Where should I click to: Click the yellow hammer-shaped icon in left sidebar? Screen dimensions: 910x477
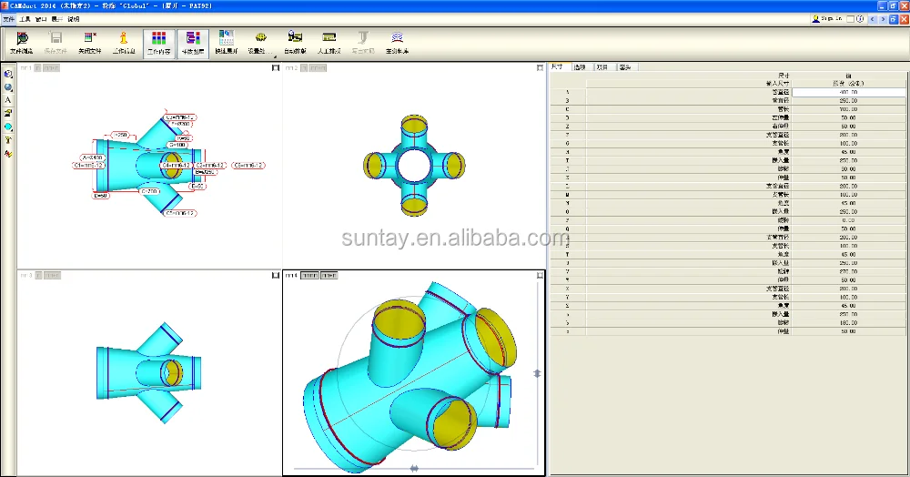pos(8,140)
